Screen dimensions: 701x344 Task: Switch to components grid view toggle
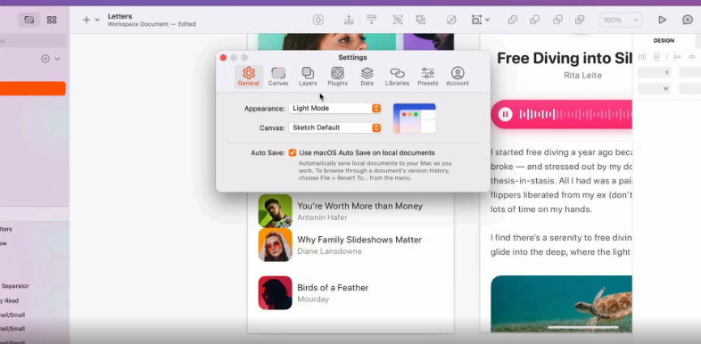(52, 20)
